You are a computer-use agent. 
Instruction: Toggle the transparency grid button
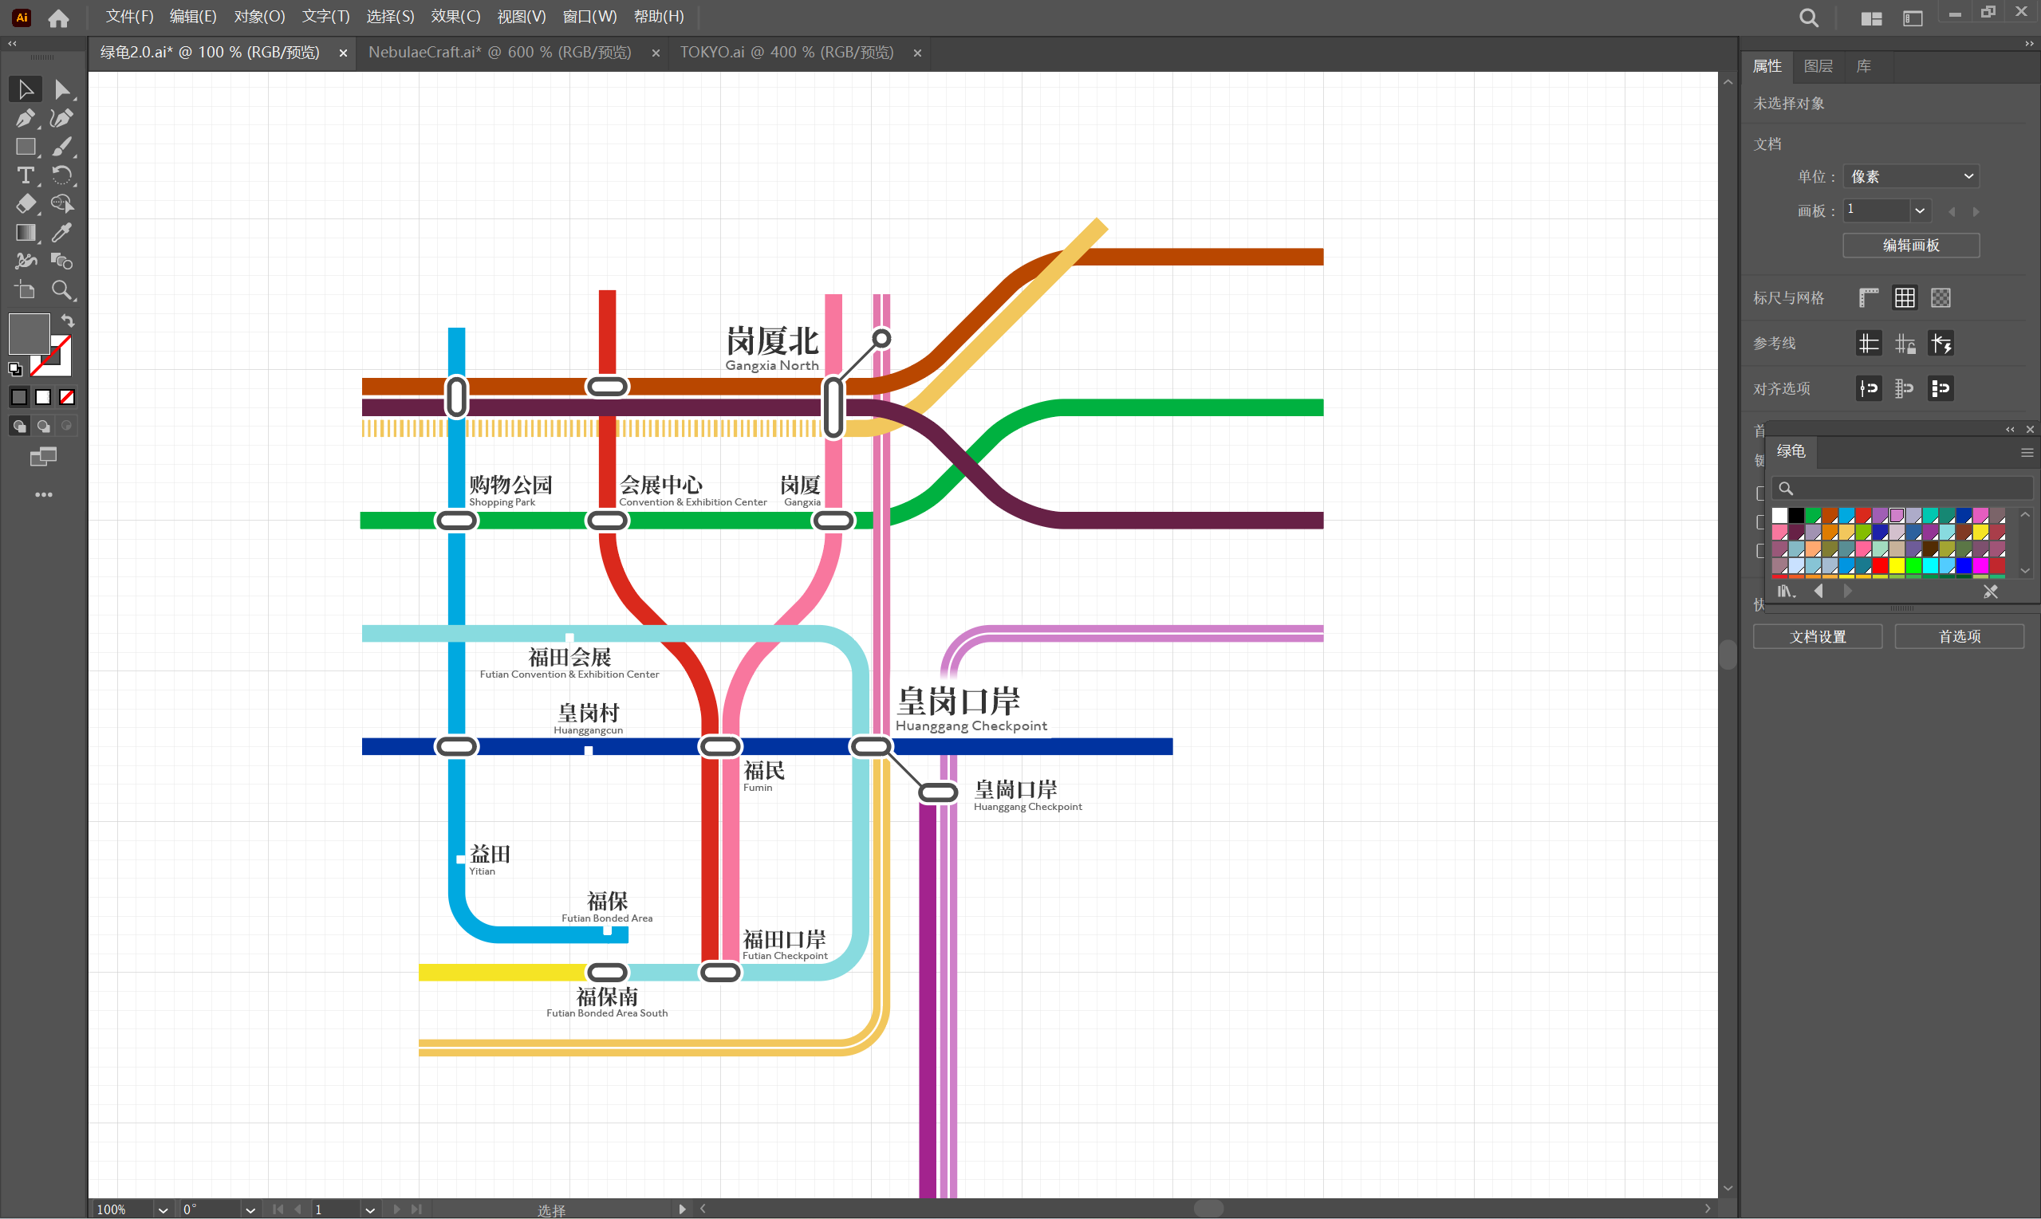point(1941,298)
